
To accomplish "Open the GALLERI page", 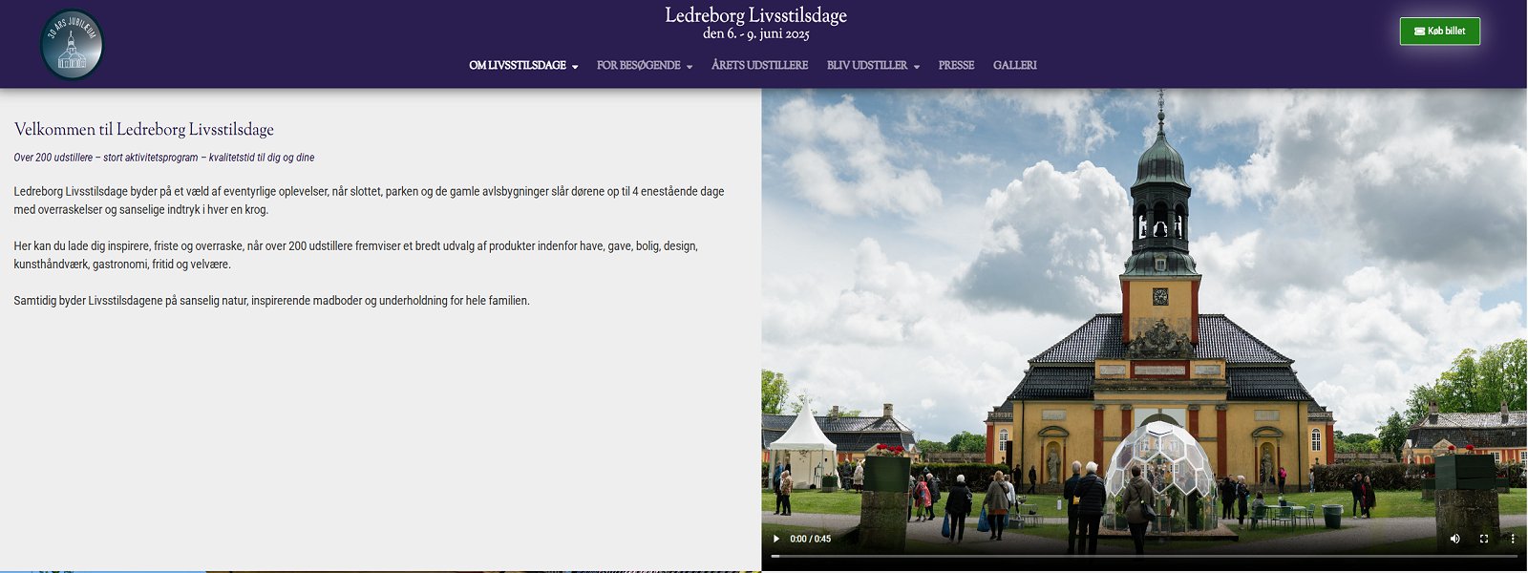I will [x=1014, y=66].
